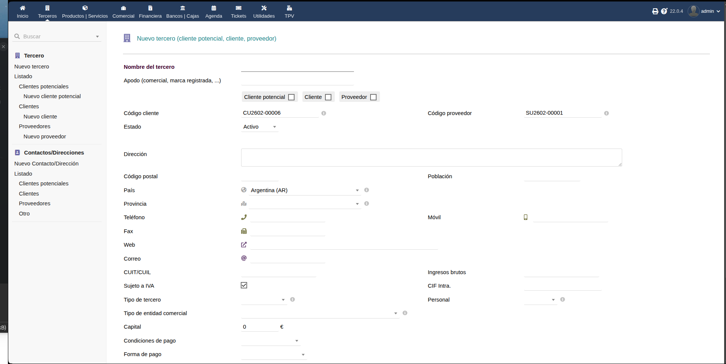Click the Fax machine icon

244,231
